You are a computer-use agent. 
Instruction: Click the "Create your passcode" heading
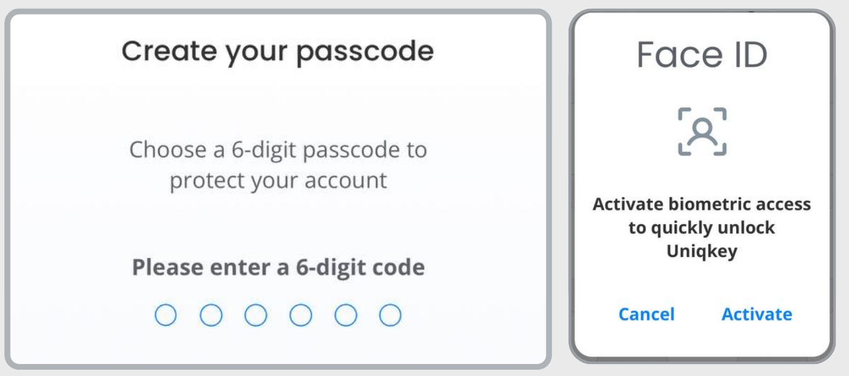278,52
